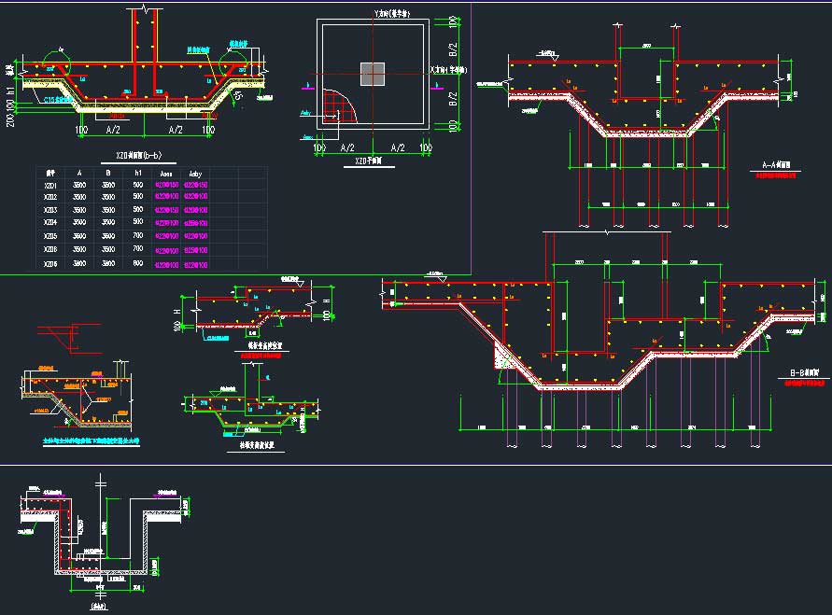
Task: Select the XZD6 row label in table
Action: click(x=50, y=265)
